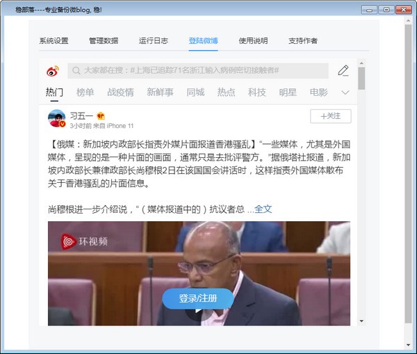Select the 榜单 channel
The height and width of the screenshot is (354, 417).
point(85,92)
